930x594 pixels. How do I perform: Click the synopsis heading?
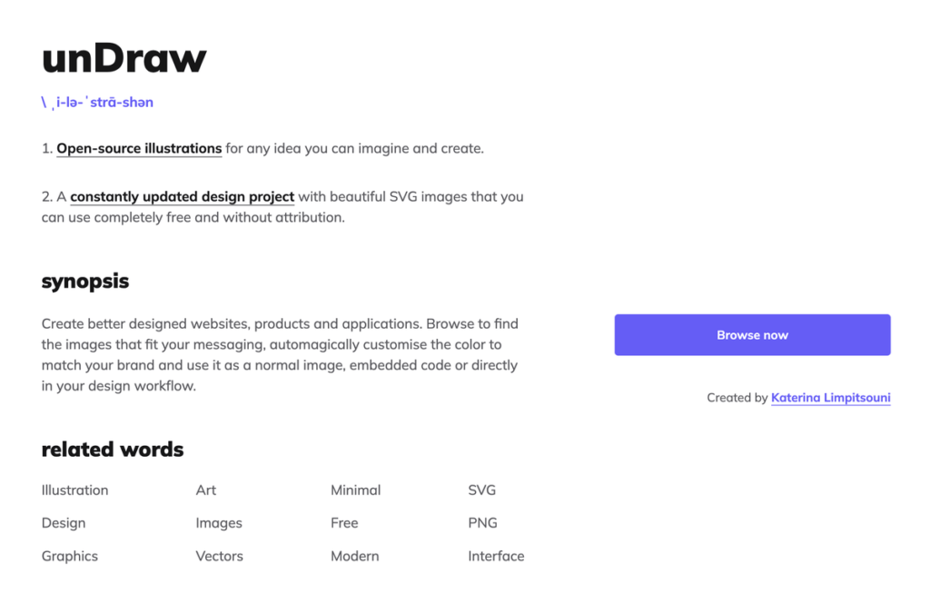84,282
